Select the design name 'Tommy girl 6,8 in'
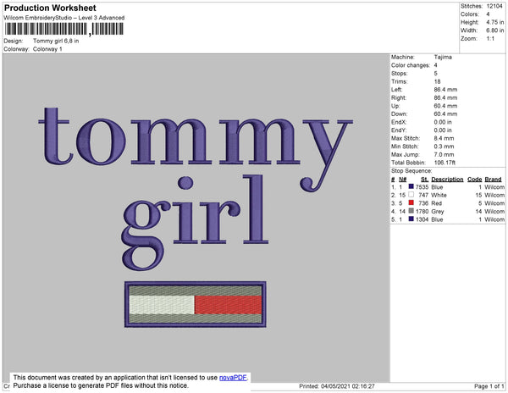 [x=56, y=42]
